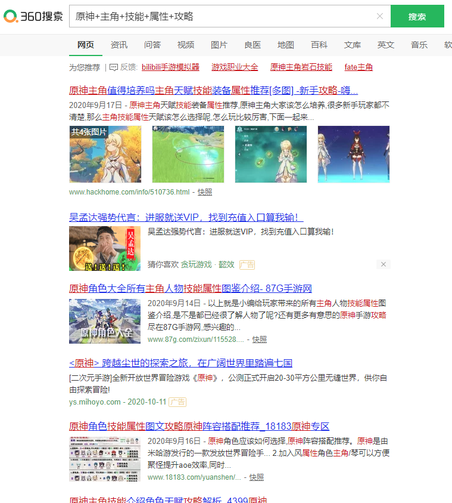
Task: Click the 反馈 feedback icon
Action: pyautogui.click(x=114, y=67)
